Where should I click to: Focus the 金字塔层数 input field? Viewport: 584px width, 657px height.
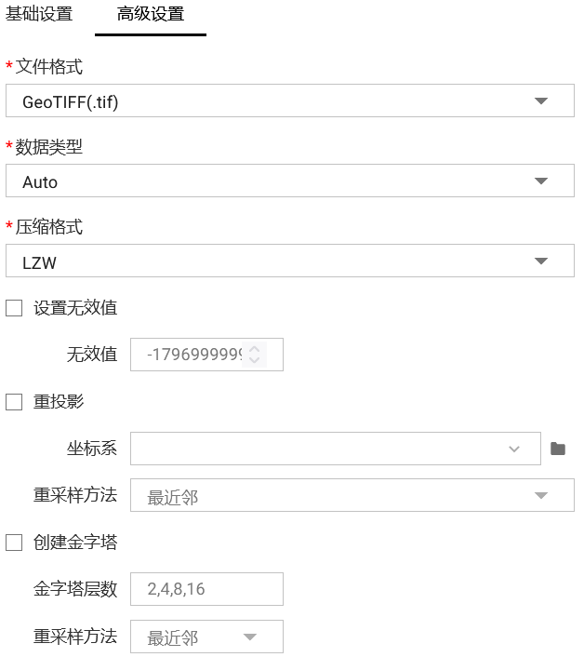[206, 589]
